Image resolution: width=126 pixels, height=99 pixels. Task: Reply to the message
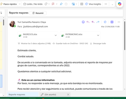point(88,22)
